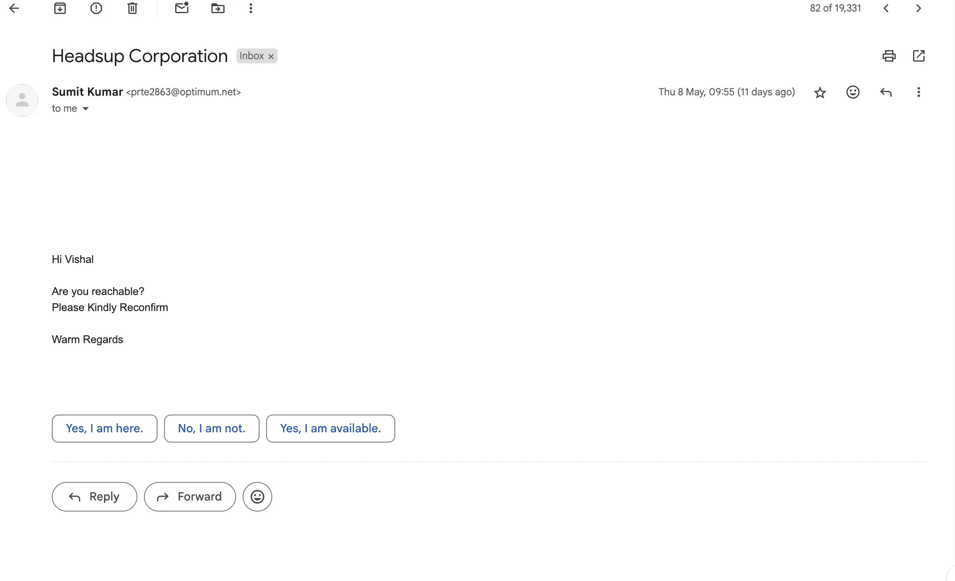Open the toolbar More options menu
Screen dimensions: 955x581
click(250, 8)
